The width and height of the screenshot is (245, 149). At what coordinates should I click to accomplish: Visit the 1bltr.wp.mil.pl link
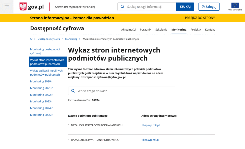[x=150, y=140]
